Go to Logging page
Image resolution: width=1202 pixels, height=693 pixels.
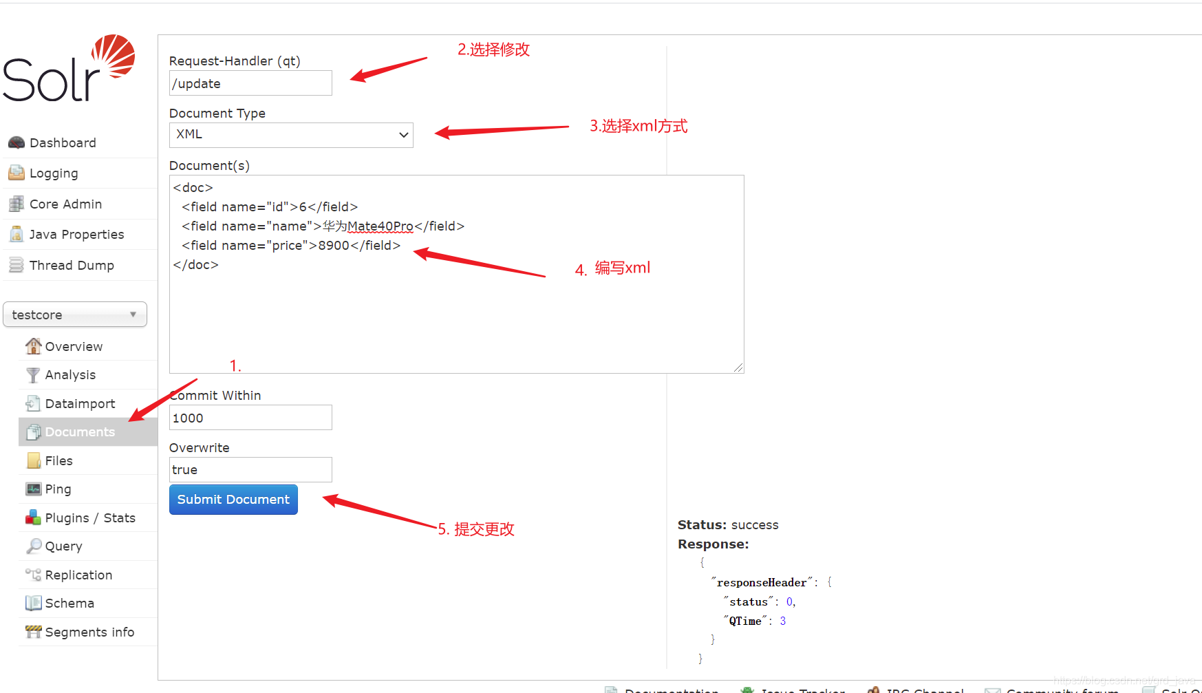(x=54, y=173)
